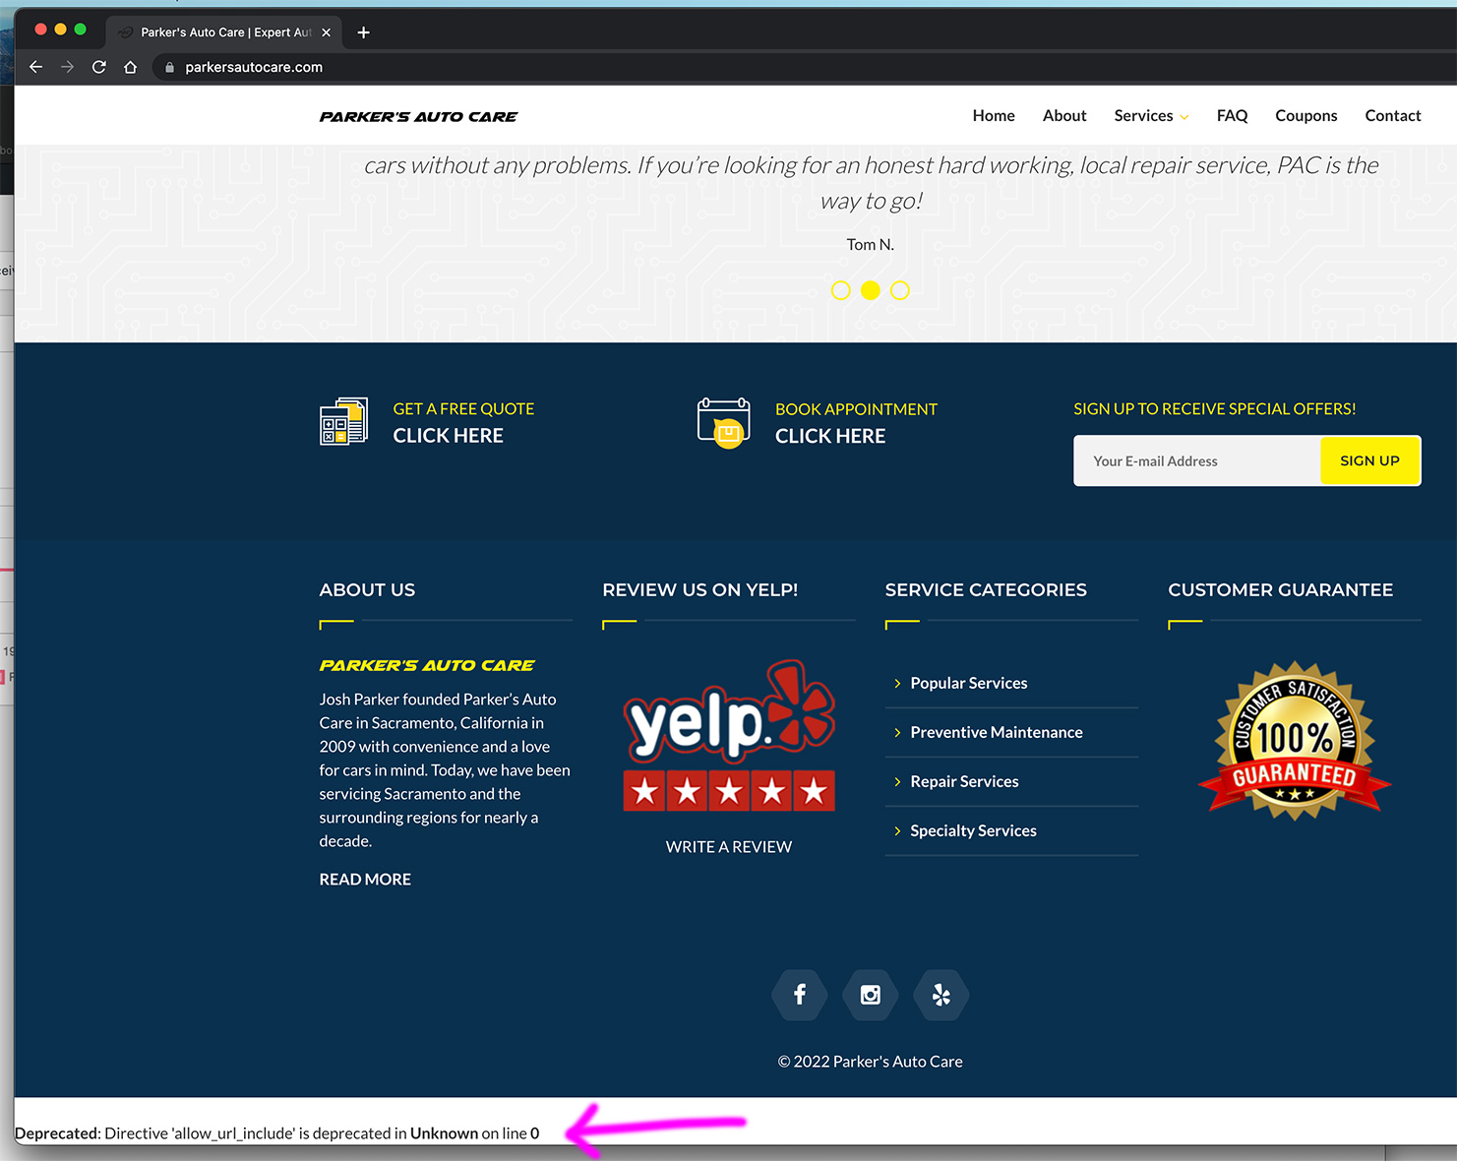
Task: Click the Parker's Auto Care header logo
Action: (418, 116)
